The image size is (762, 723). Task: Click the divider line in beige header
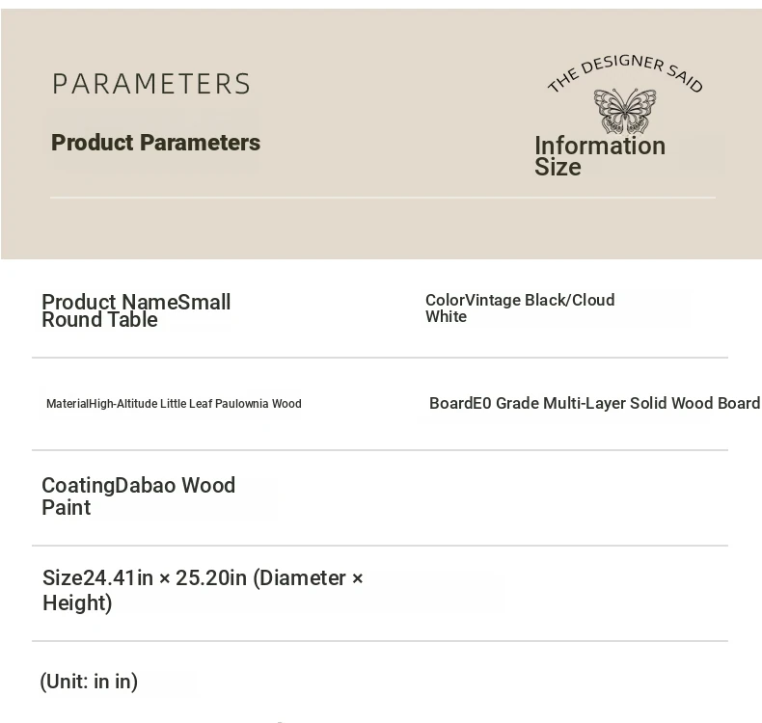[x=383, y=198]
